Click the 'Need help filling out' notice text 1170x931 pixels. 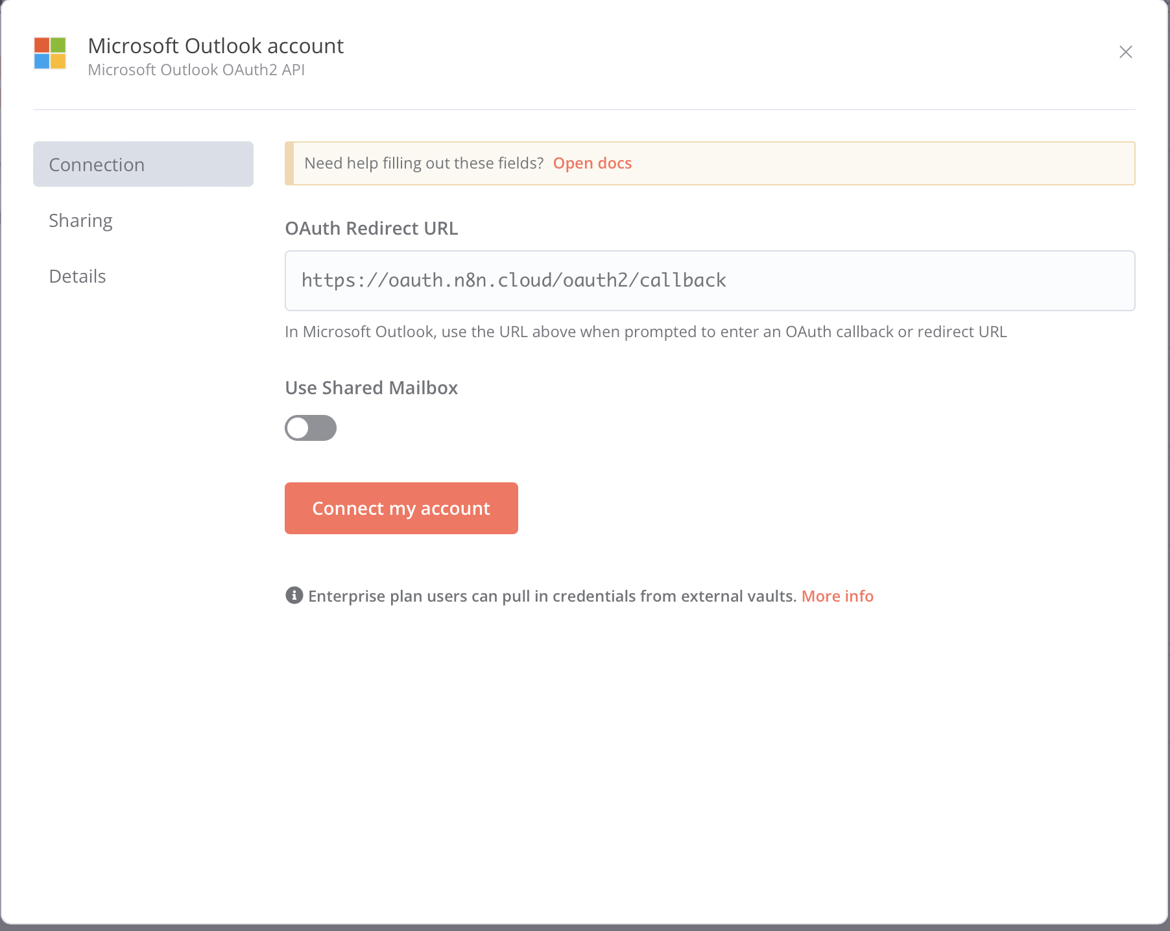click(424, 163)
